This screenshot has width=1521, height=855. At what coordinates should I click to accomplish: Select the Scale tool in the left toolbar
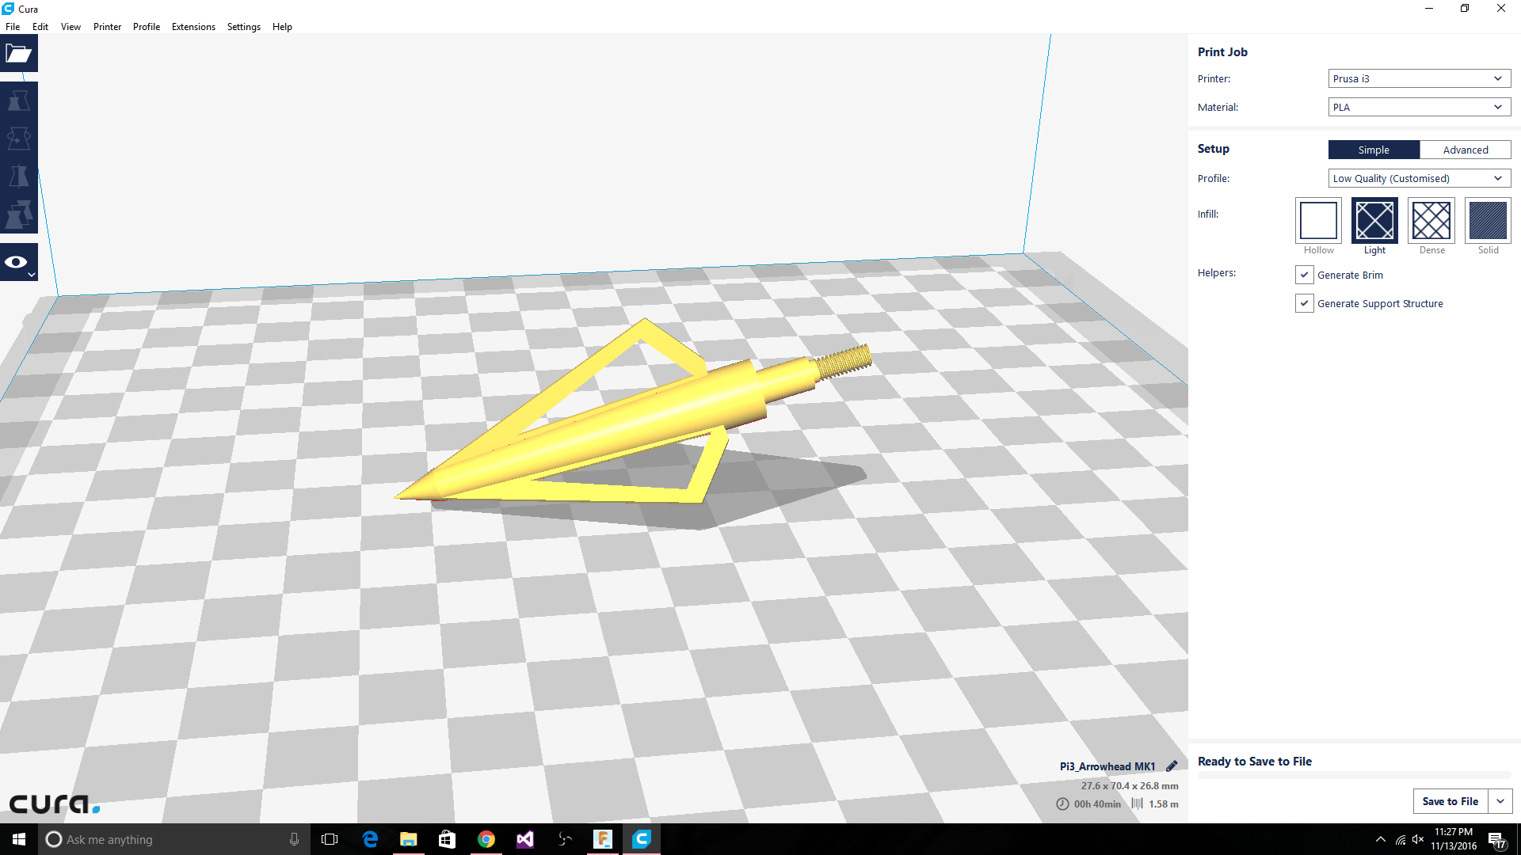point(18,101)
